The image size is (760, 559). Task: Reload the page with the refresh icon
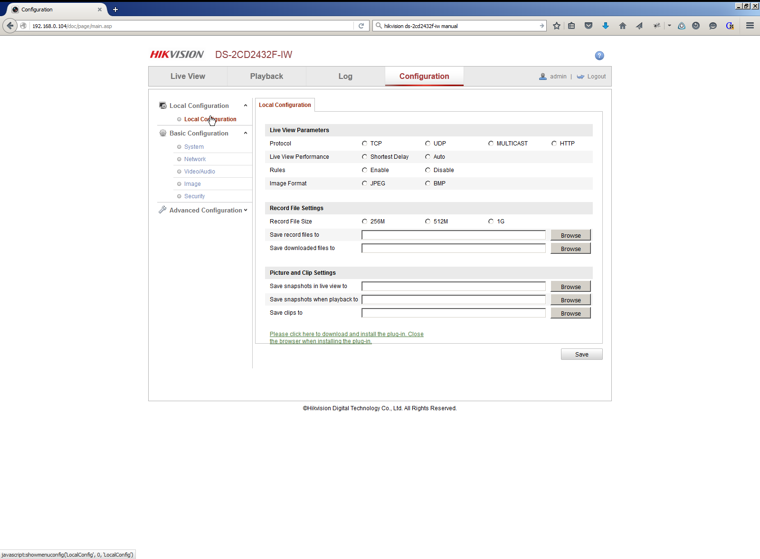[361, 26]
